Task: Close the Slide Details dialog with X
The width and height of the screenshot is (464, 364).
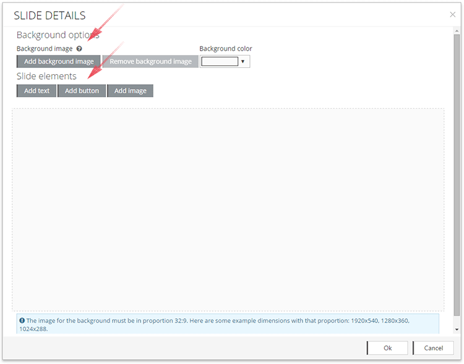Action: (x=452, y=15)
